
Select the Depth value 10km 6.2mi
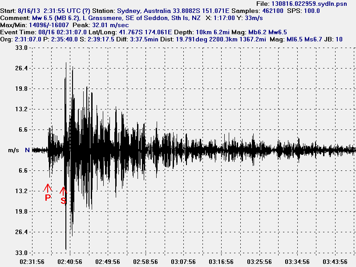point(212,32)
